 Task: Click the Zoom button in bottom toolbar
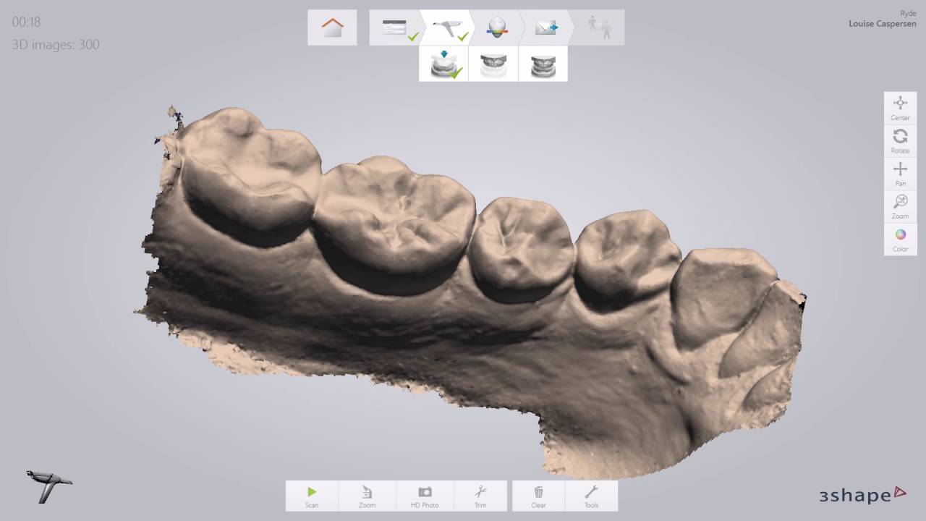coord(367,496)
